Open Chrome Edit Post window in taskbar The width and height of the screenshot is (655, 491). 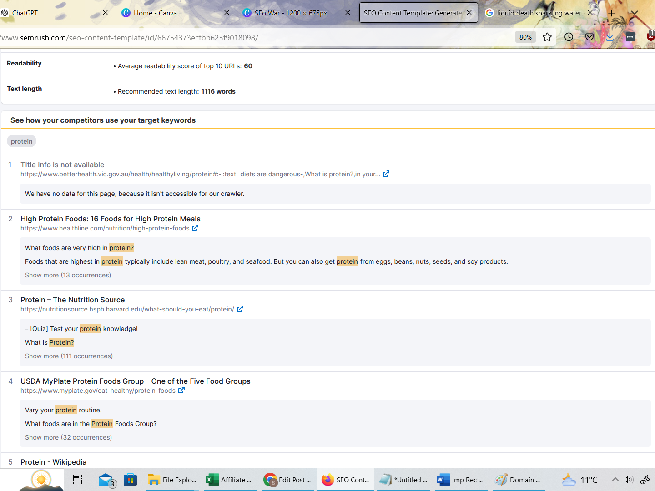click(288, 480)
